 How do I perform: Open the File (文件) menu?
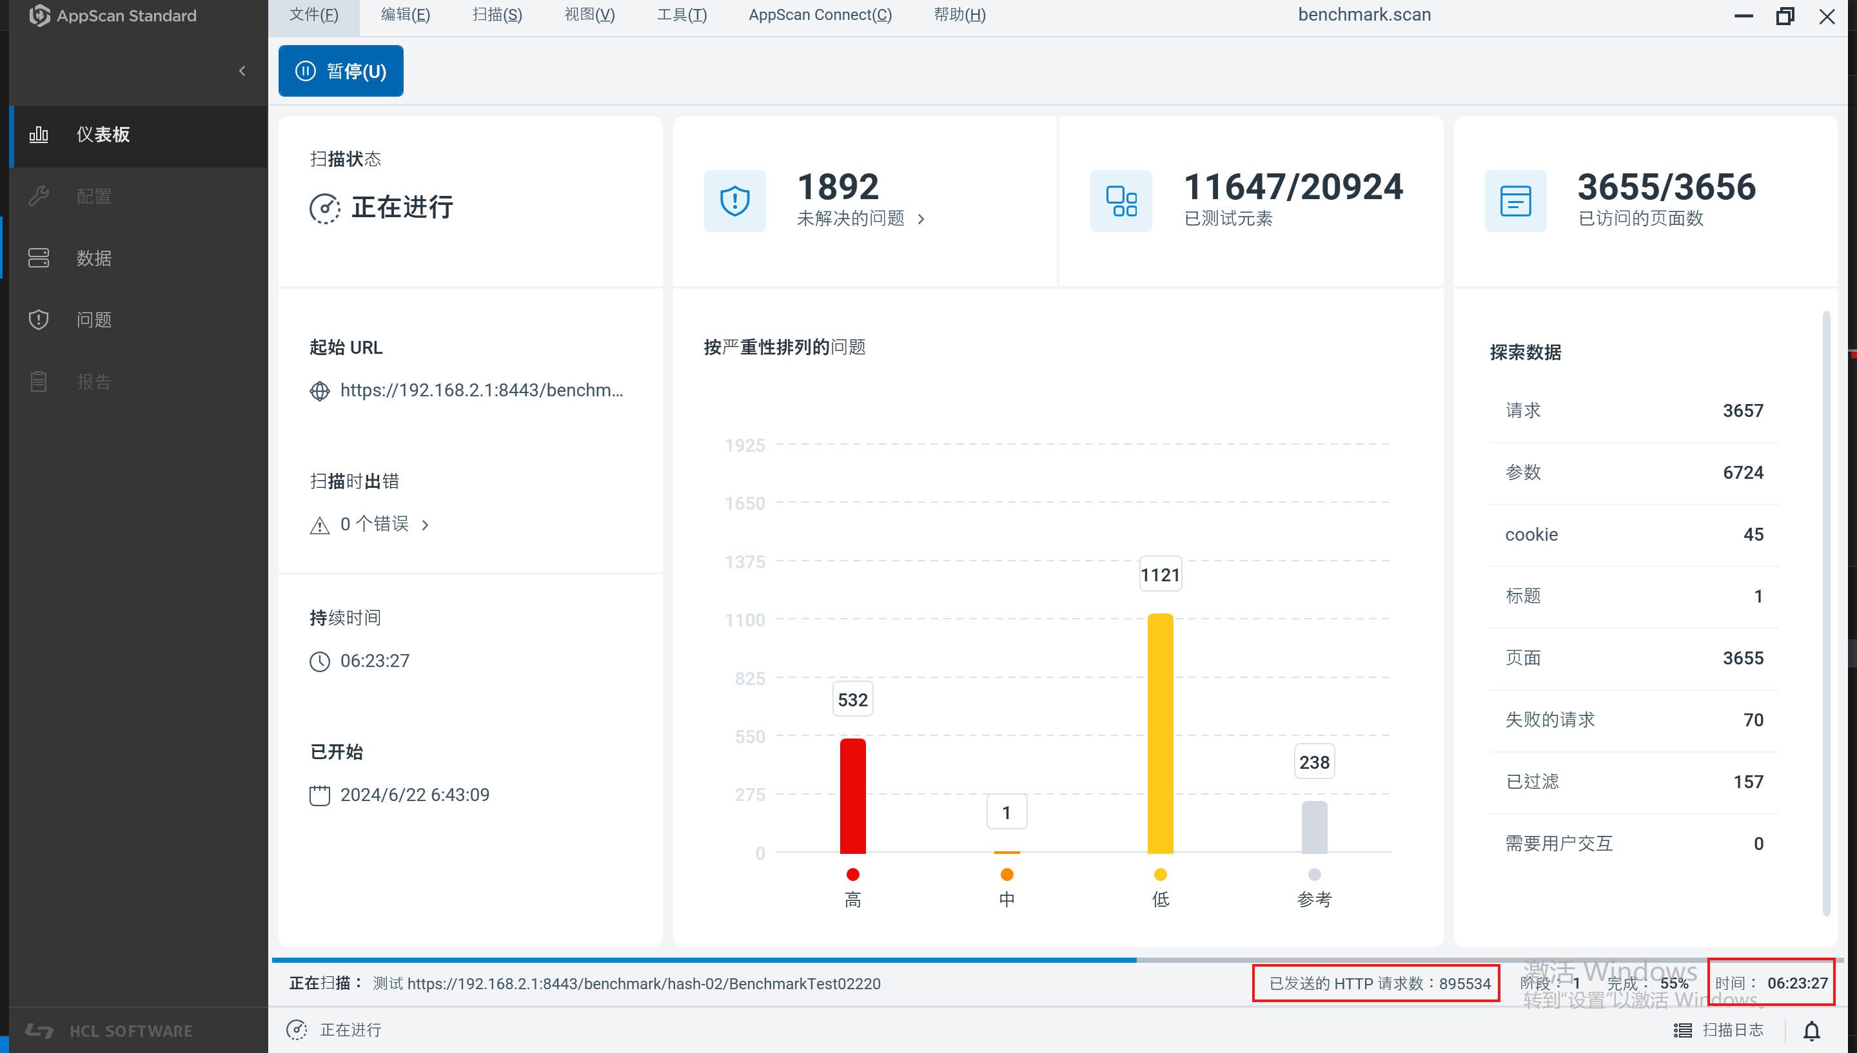313,15
